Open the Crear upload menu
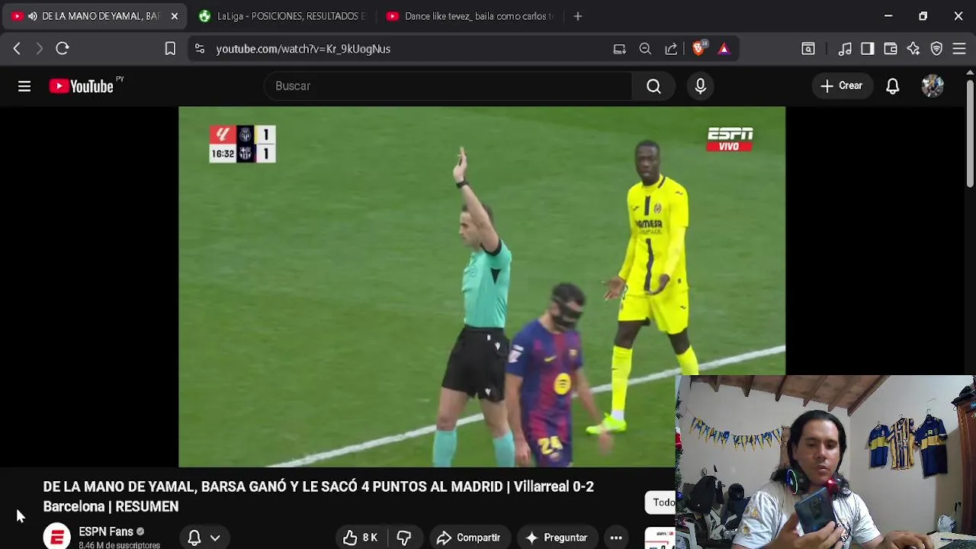 (x=841, y=86)
